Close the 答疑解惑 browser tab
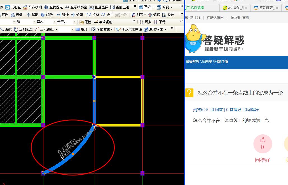 (x=277, y=8)
